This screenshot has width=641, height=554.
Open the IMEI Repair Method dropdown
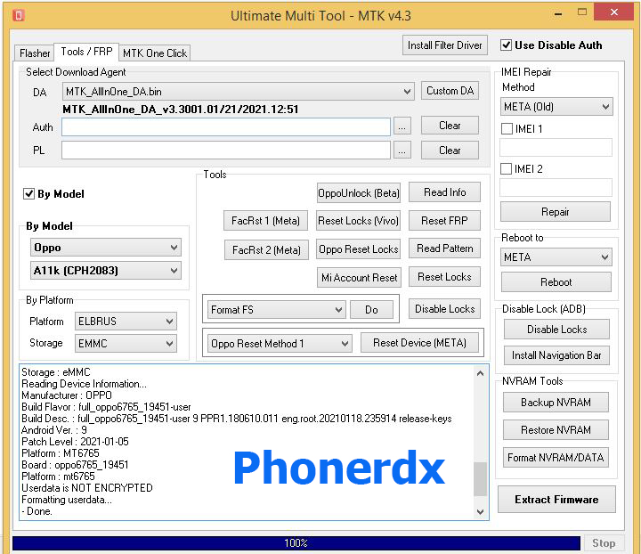[x=556, y=107]
